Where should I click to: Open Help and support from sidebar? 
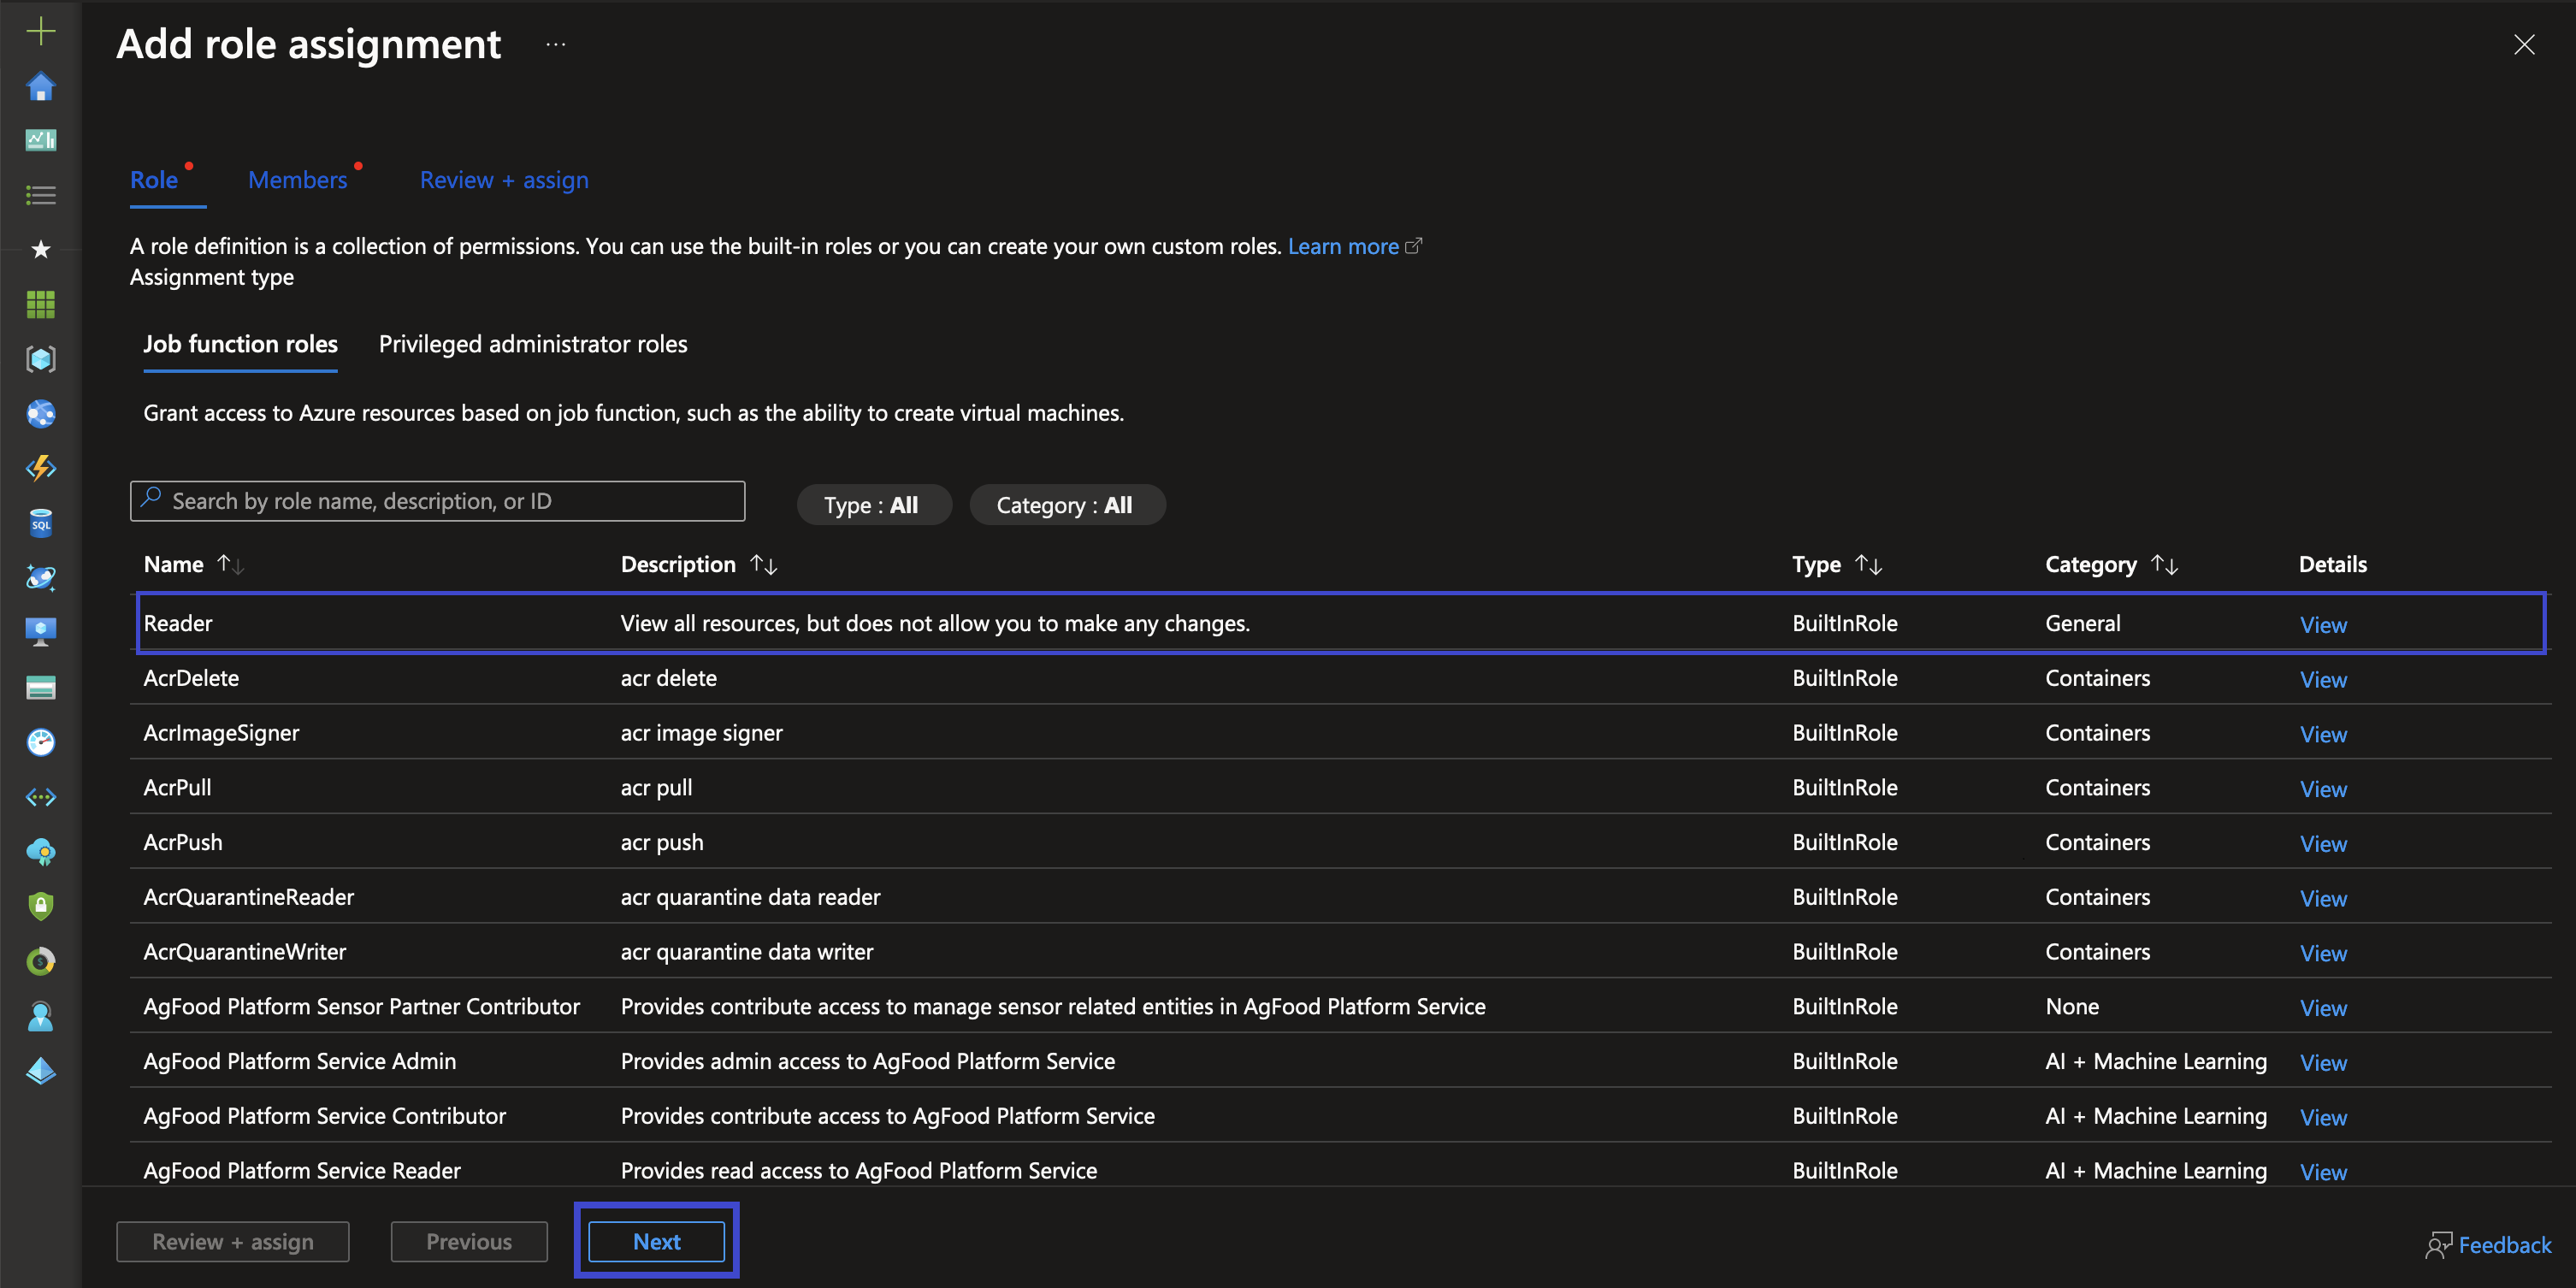click(x=40, y=1016)
